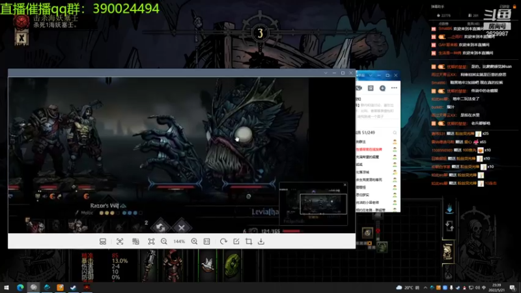
Task: Select the crop tool in image viewer
Action: pyautogui.click(x=249, y=242)
